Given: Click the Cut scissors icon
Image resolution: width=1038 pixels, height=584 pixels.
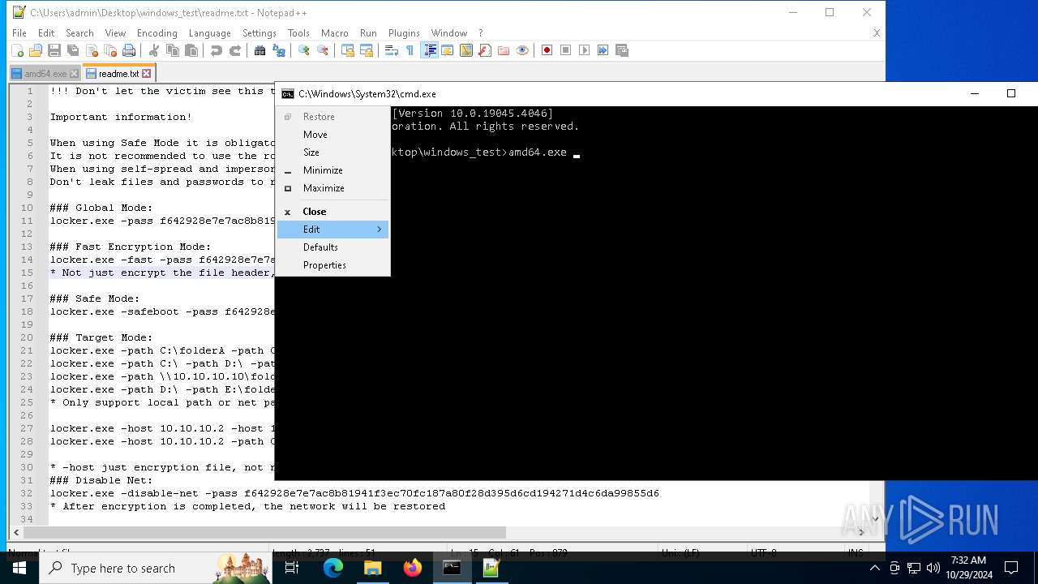Looking at the screenshot, I should (154, 50).
